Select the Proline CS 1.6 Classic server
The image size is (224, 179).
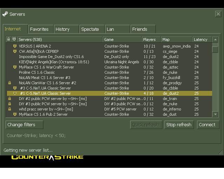110,72
